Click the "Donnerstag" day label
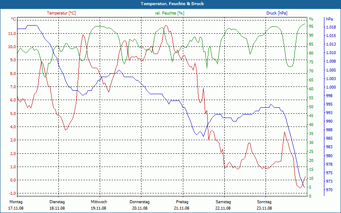Image resolution: width=341 pixels, height=213 pixels. 140,202
